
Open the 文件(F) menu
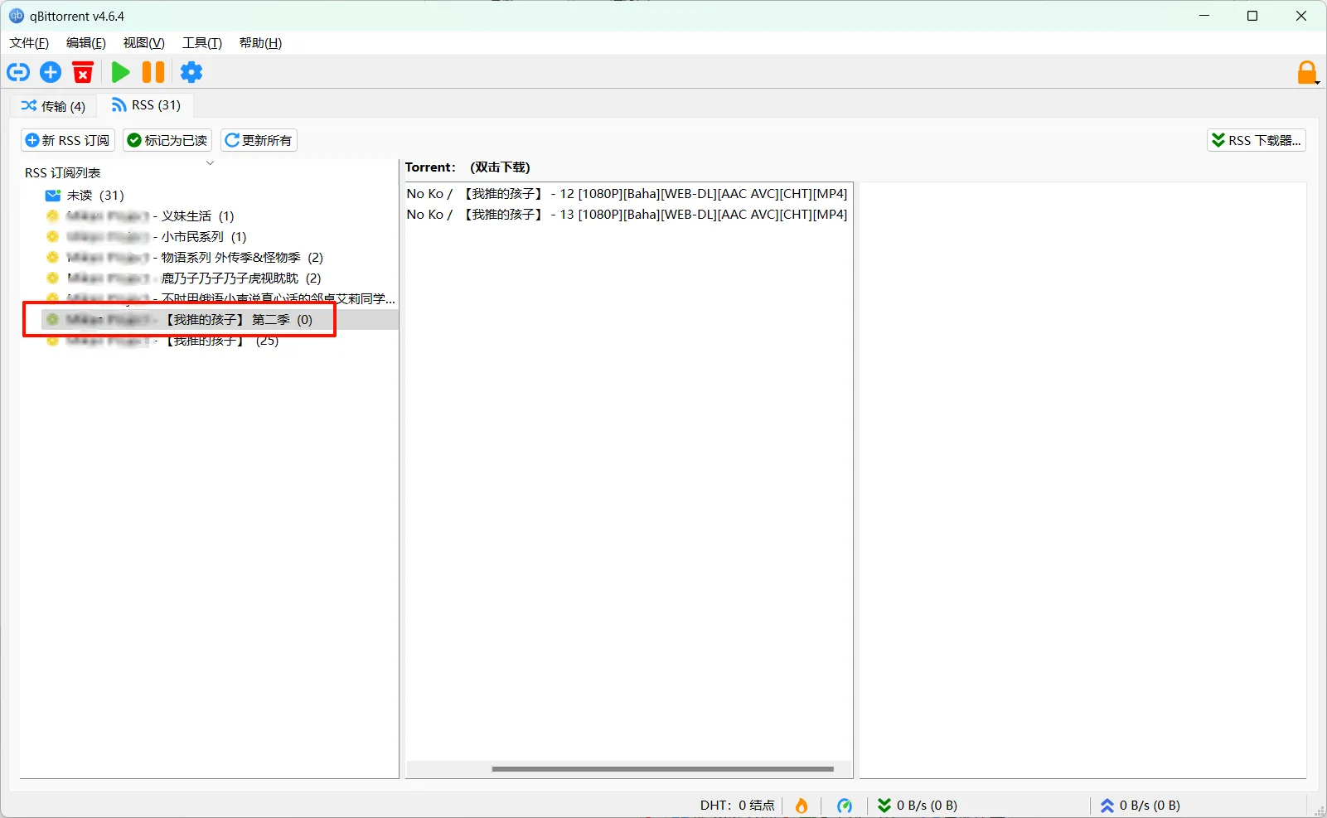pos(29,43)
